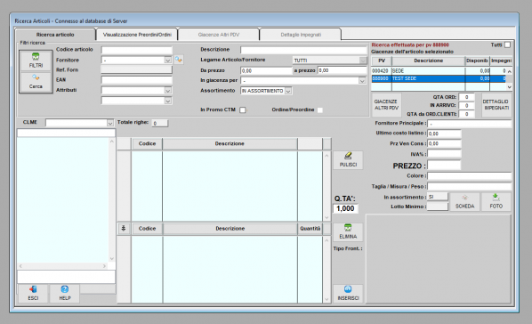The image size is (532, 324).
Task: Switch to Visualizzazione Preordini/Ordini tab
Action: (x=137, y=35)
